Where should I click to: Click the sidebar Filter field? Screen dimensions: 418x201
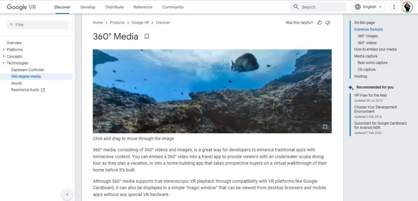point(38,25)
